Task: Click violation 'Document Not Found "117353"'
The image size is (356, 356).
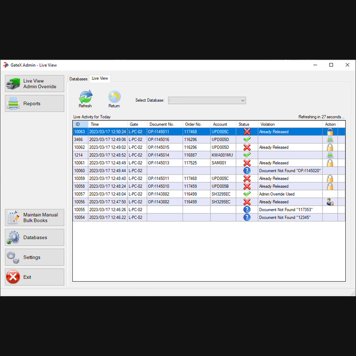Action: coord(290,210)
